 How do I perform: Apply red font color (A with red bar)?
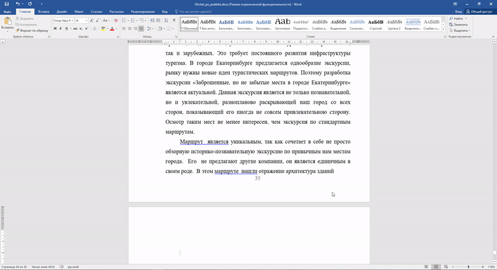112,29
